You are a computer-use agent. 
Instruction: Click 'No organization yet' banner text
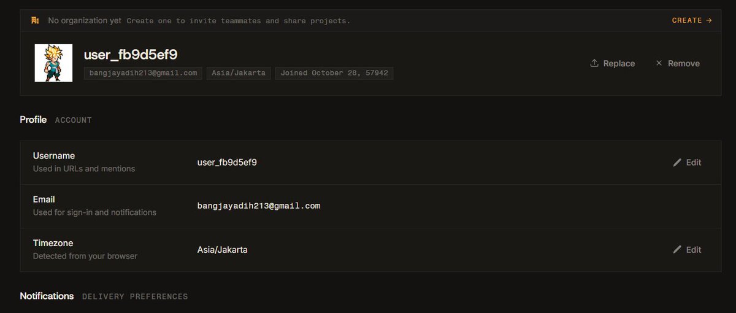point(85,20)
